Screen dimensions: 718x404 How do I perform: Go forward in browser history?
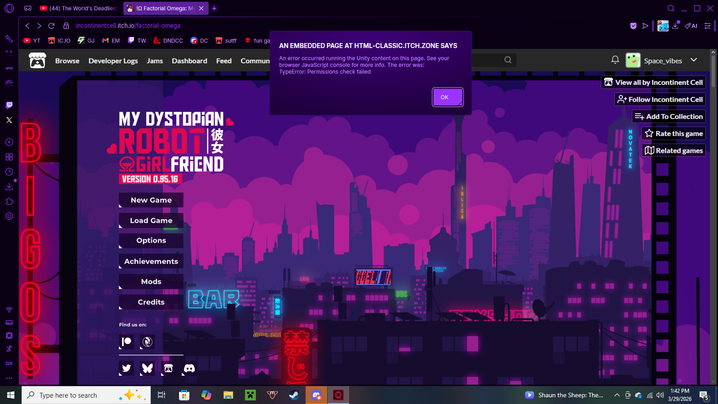point(39,26)
